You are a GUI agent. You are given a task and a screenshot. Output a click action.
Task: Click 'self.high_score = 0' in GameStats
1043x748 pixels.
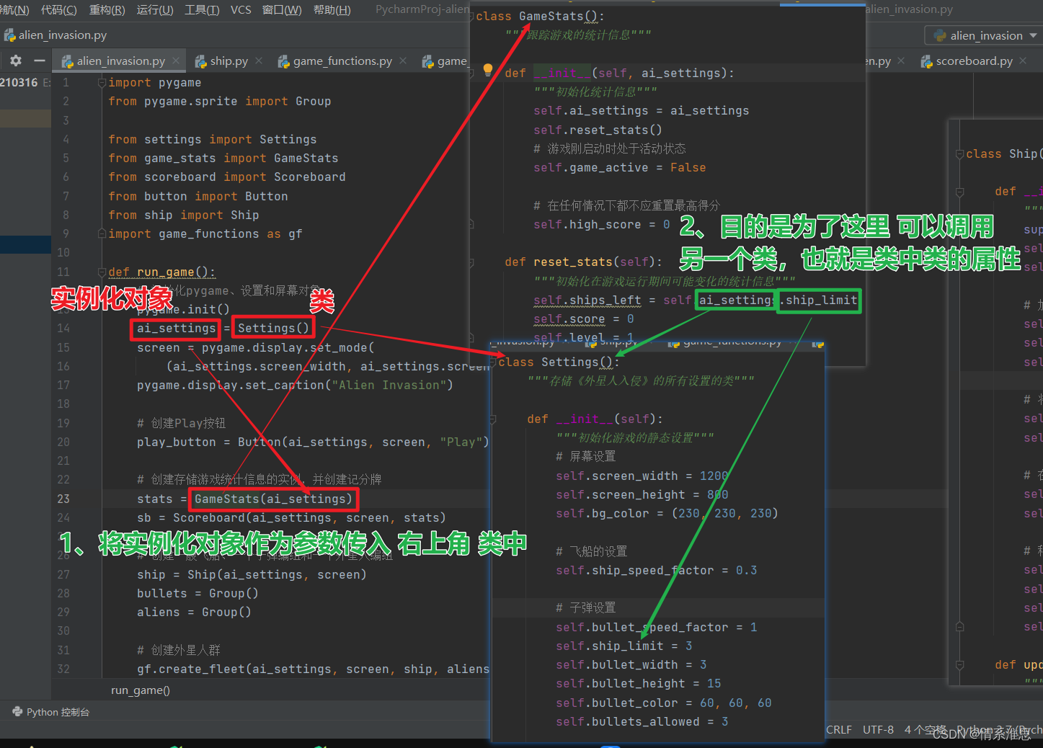pos(602,224)
